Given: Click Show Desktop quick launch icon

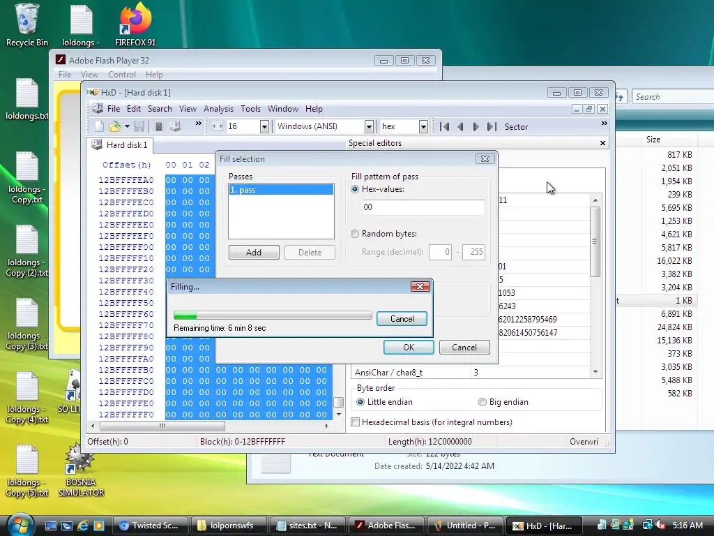Looking at the screenshot, I should coord(50,526).
